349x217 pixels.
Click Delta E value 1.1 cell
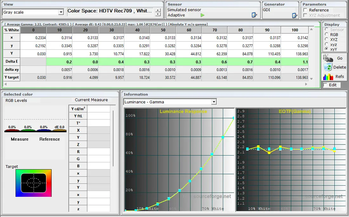(295, 62)
